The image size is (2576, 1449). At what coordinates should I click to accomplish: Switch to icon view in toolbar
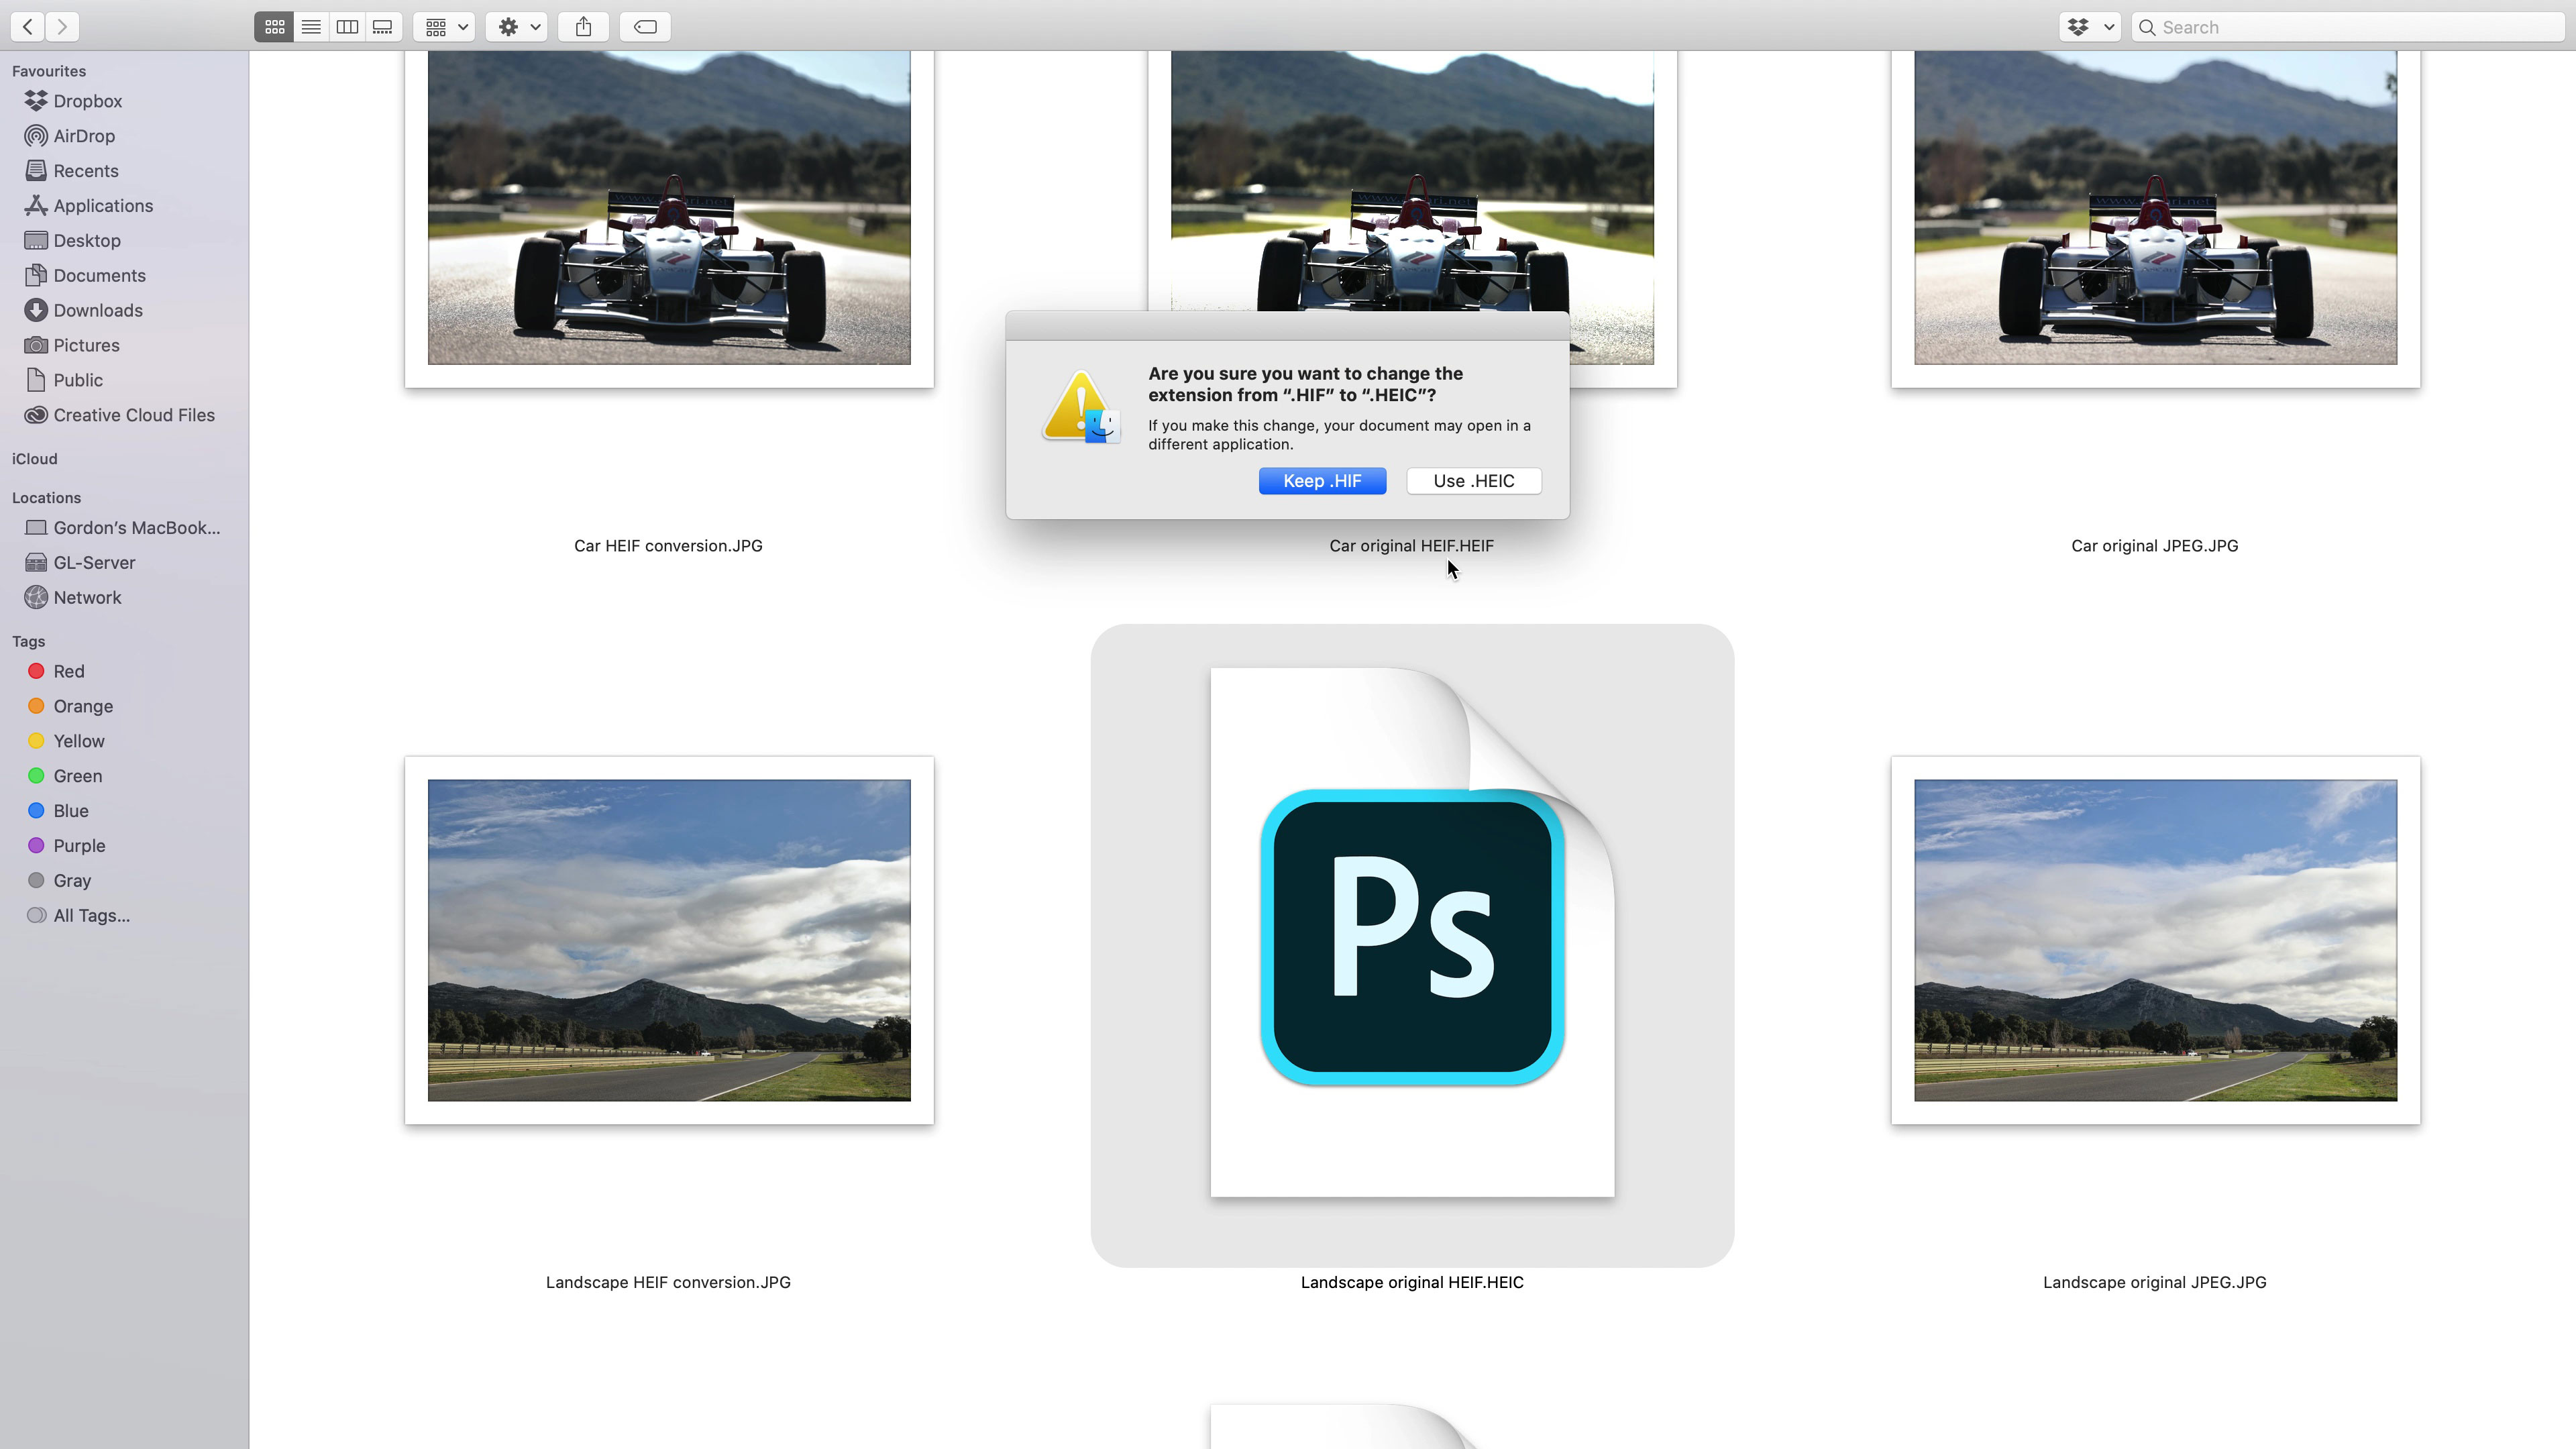tap(274, 27)
